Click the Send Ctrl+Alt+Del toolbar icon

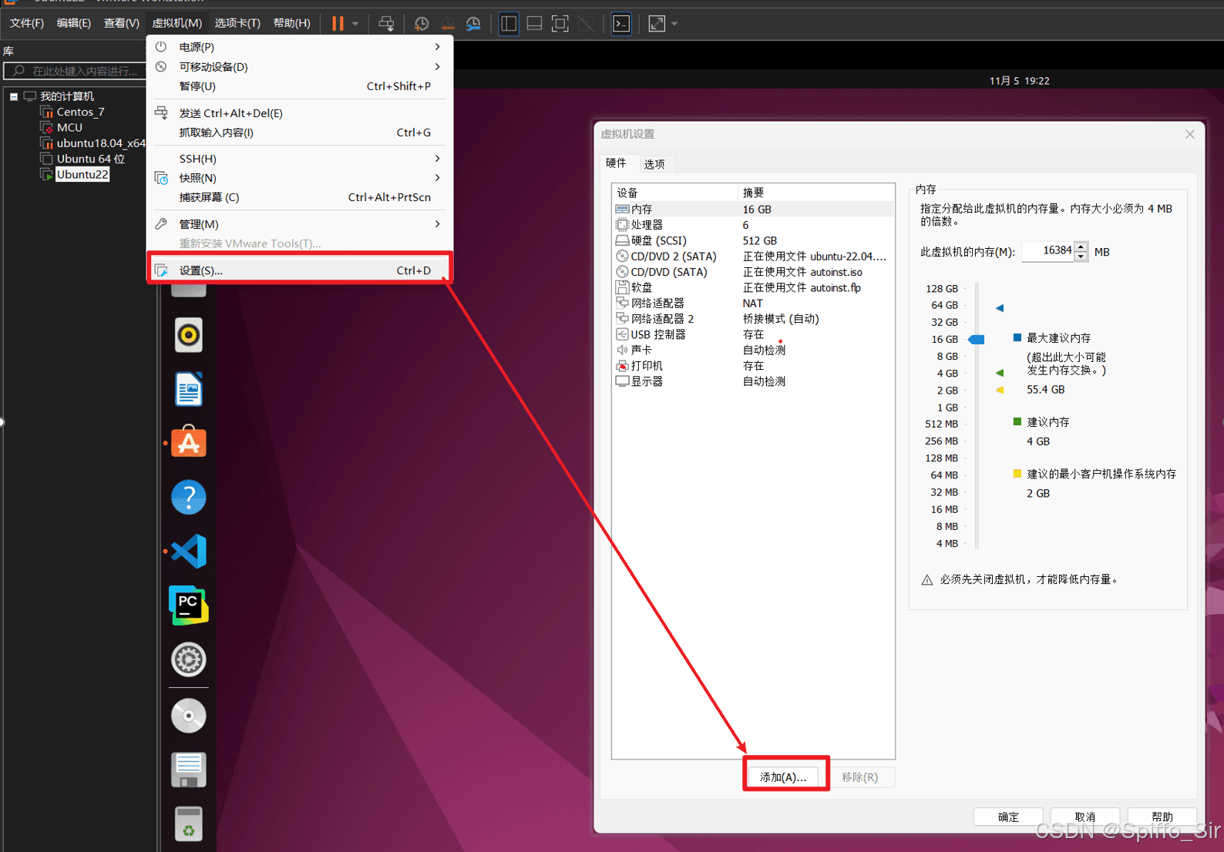(x=387, y=24)
